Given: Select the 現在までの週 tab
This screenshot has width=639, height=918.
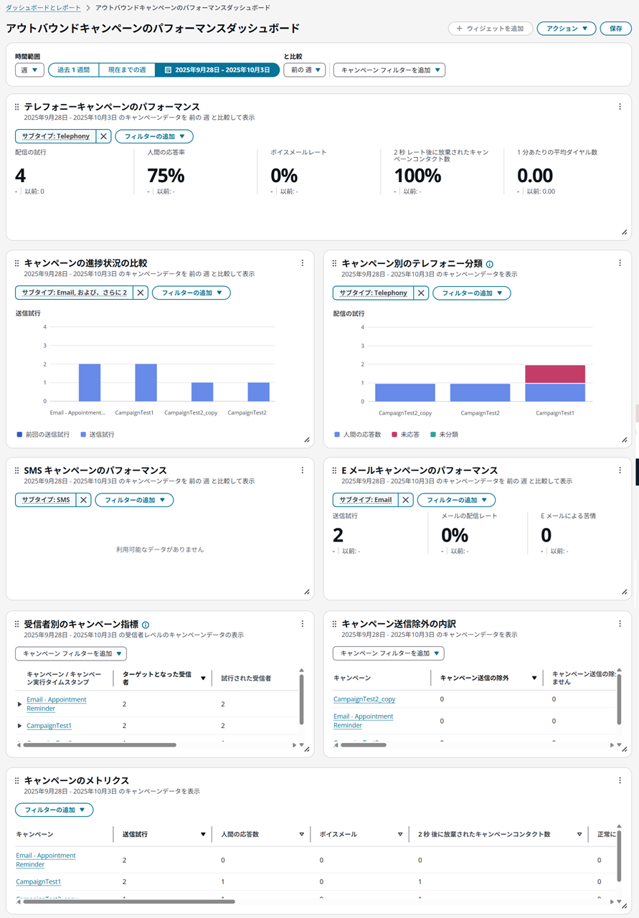Looking at the screenshot, I should pyautogui.click(x=127, y=70).
